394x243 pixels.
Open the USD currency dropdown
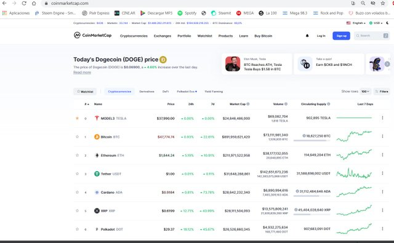tap(376, 23)
